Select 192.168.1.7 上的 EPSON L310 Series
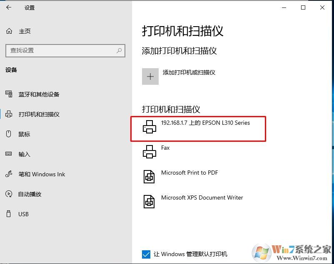Viewport: 334px width, 264px height. (x=205, y=123)
